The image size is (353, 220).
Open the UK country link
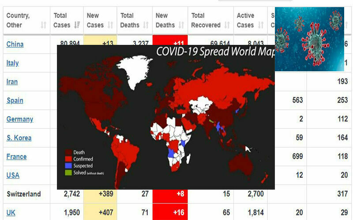(x=11, y=213)
